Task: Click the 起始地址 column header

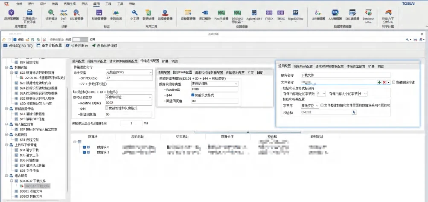Action: (x=137, y=136)
